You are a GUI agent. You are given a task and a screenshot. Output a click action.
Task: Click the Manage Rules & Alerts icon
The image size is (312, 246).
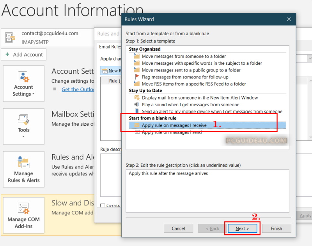[x=23, y=169]
